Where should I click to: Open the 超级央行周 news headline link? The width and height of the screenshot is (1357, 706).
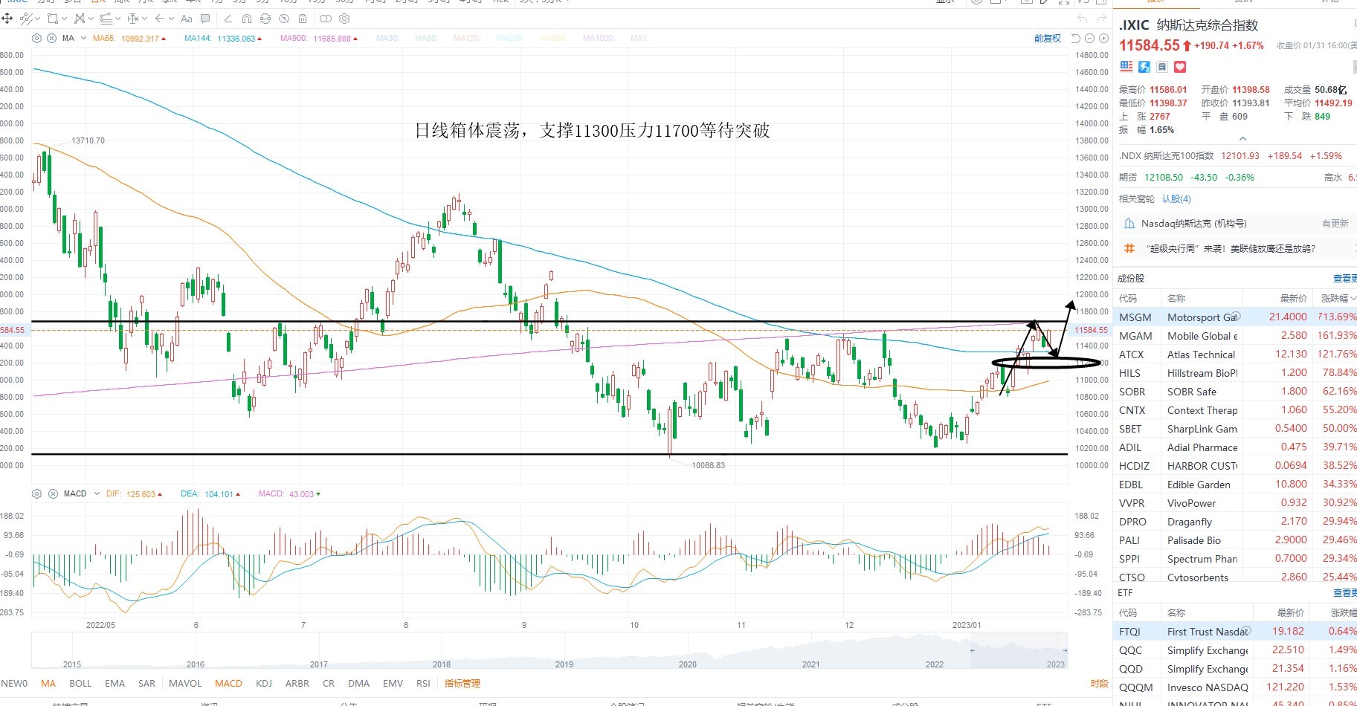pyautogui.click(x=1232, y=248)
